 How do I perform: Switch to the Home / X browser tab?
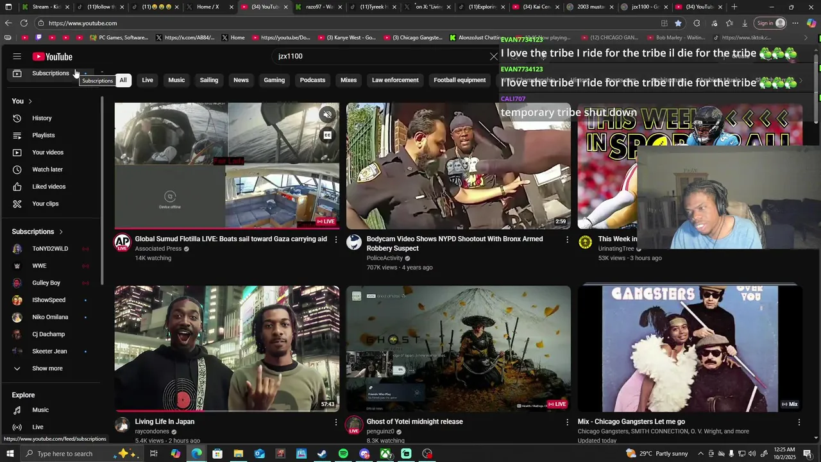(207, 7)
